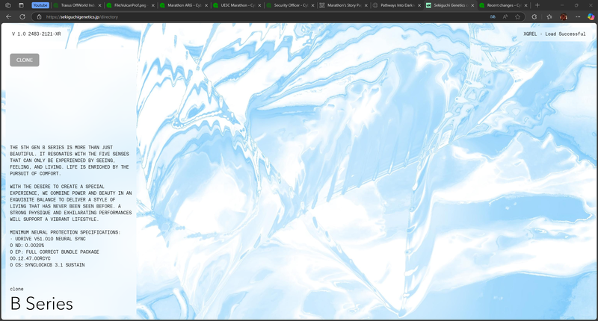The width and height of the screenshot is (598, 321).
Task: Open the Copilot icon in toolbar
Action: click(590, 16)
